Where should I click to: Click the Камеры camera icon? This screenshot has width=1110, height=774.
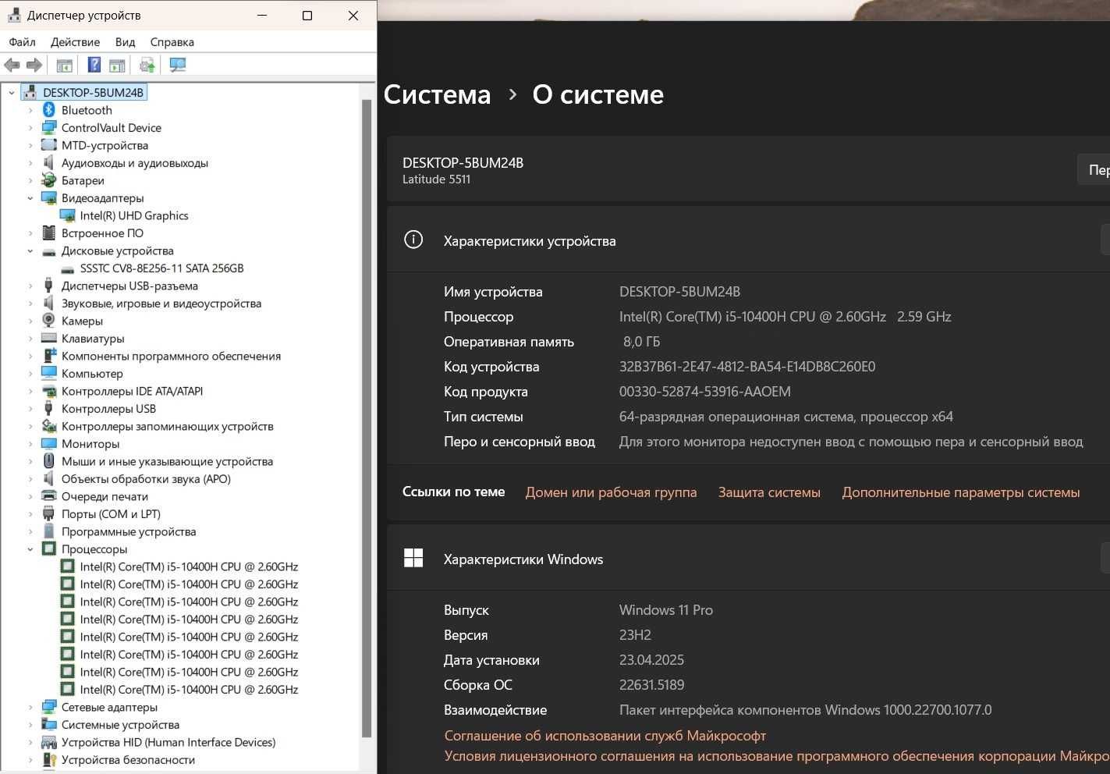(x=48, y=321)
